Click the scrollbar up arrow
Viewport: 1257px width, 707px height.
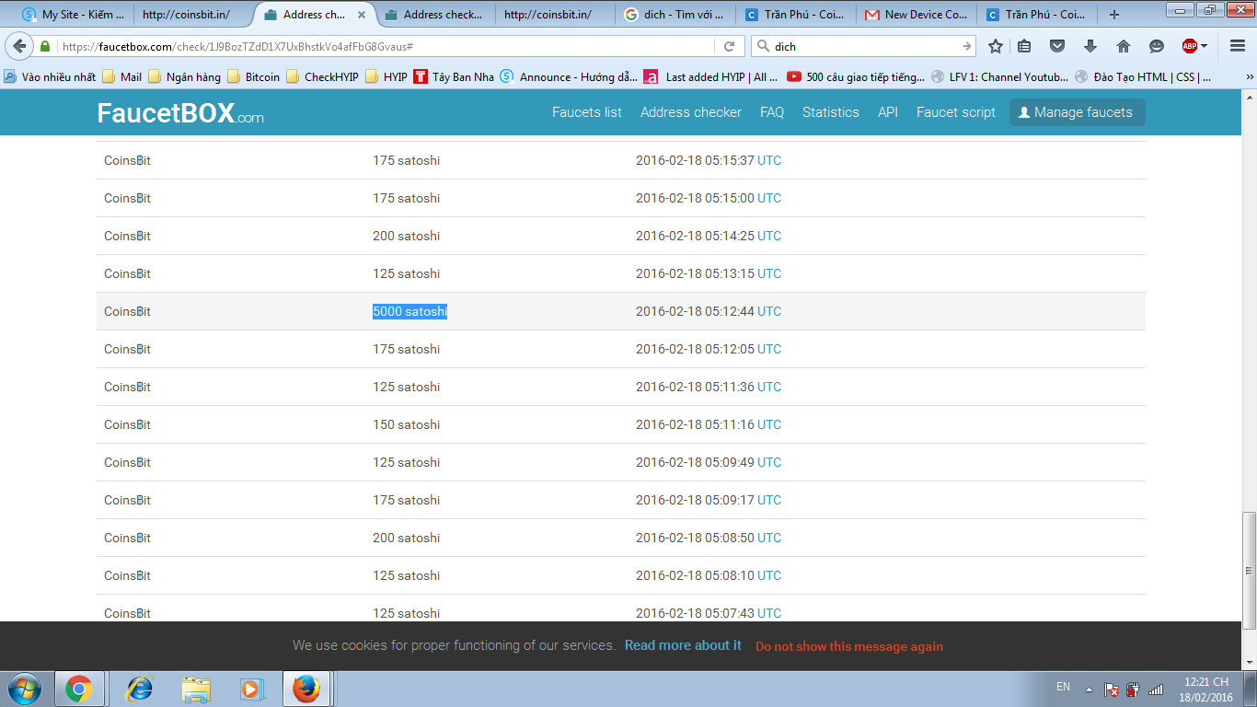click(1249, 98)
